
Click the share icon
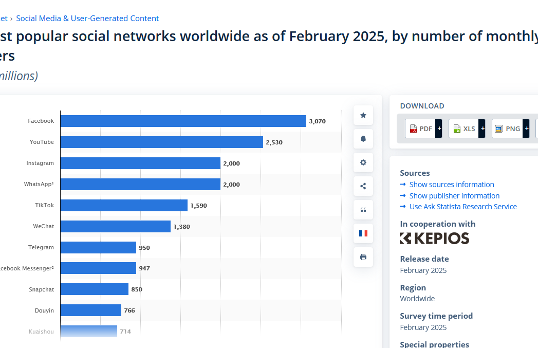[363, 186]
